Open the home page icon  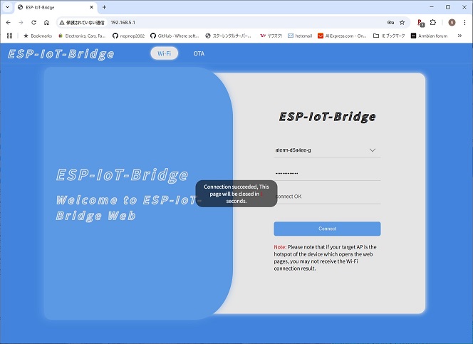click(46, 22)
